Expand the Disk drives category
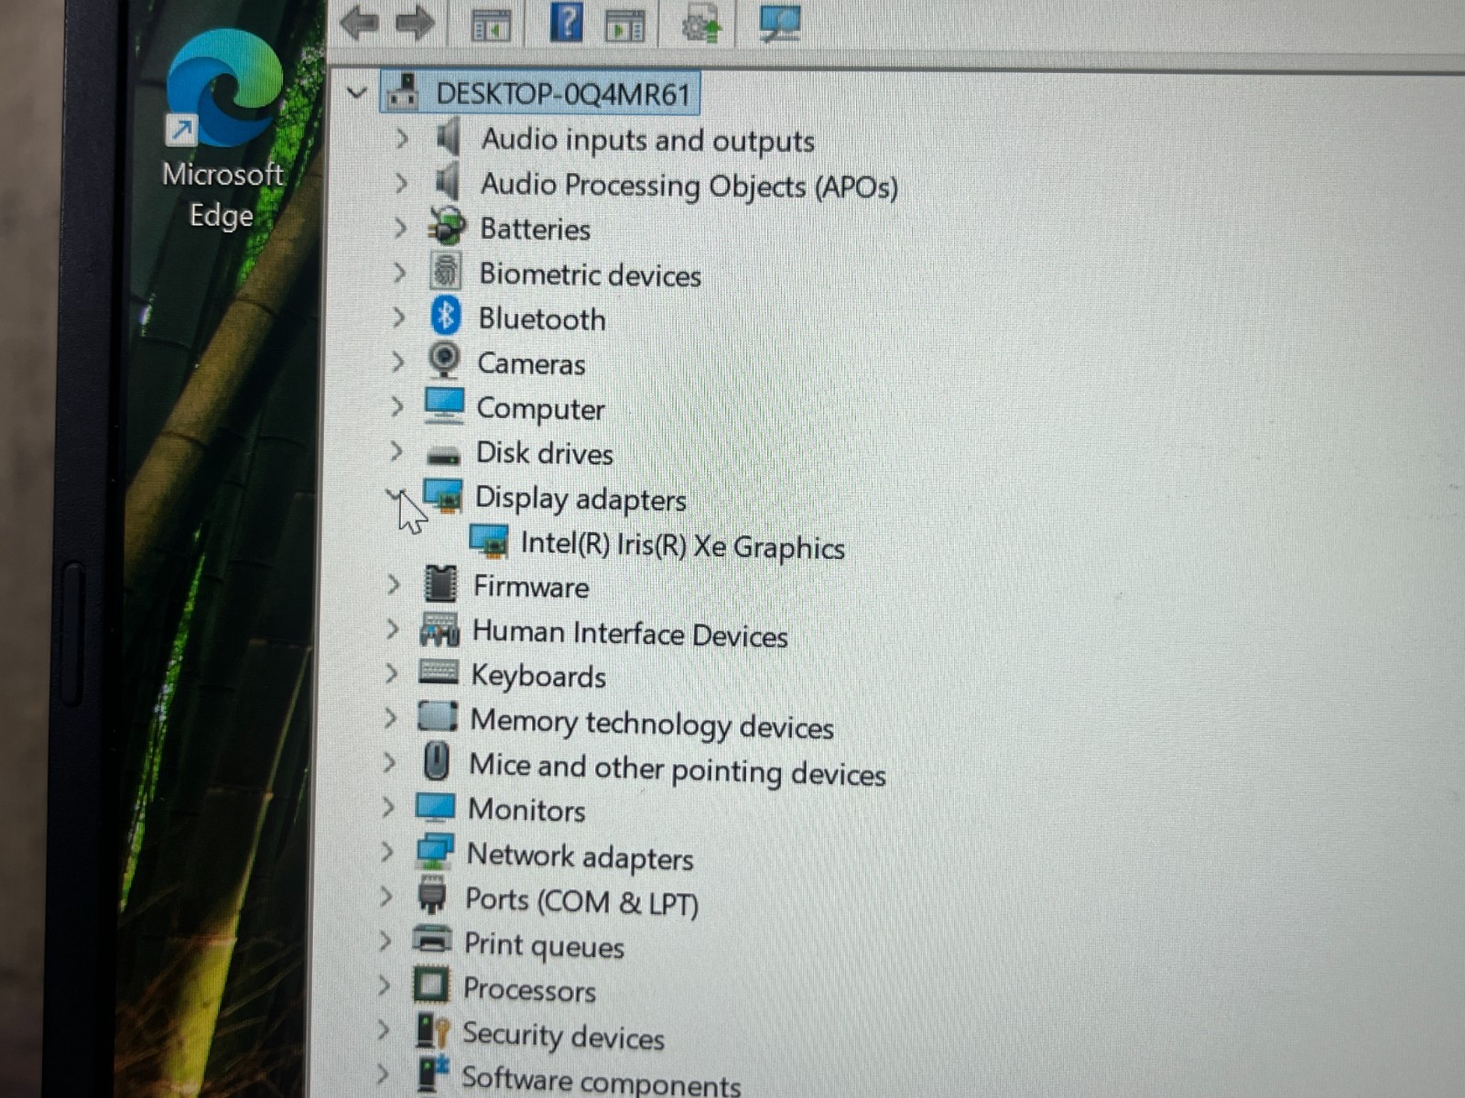 [x=396, y=450]
